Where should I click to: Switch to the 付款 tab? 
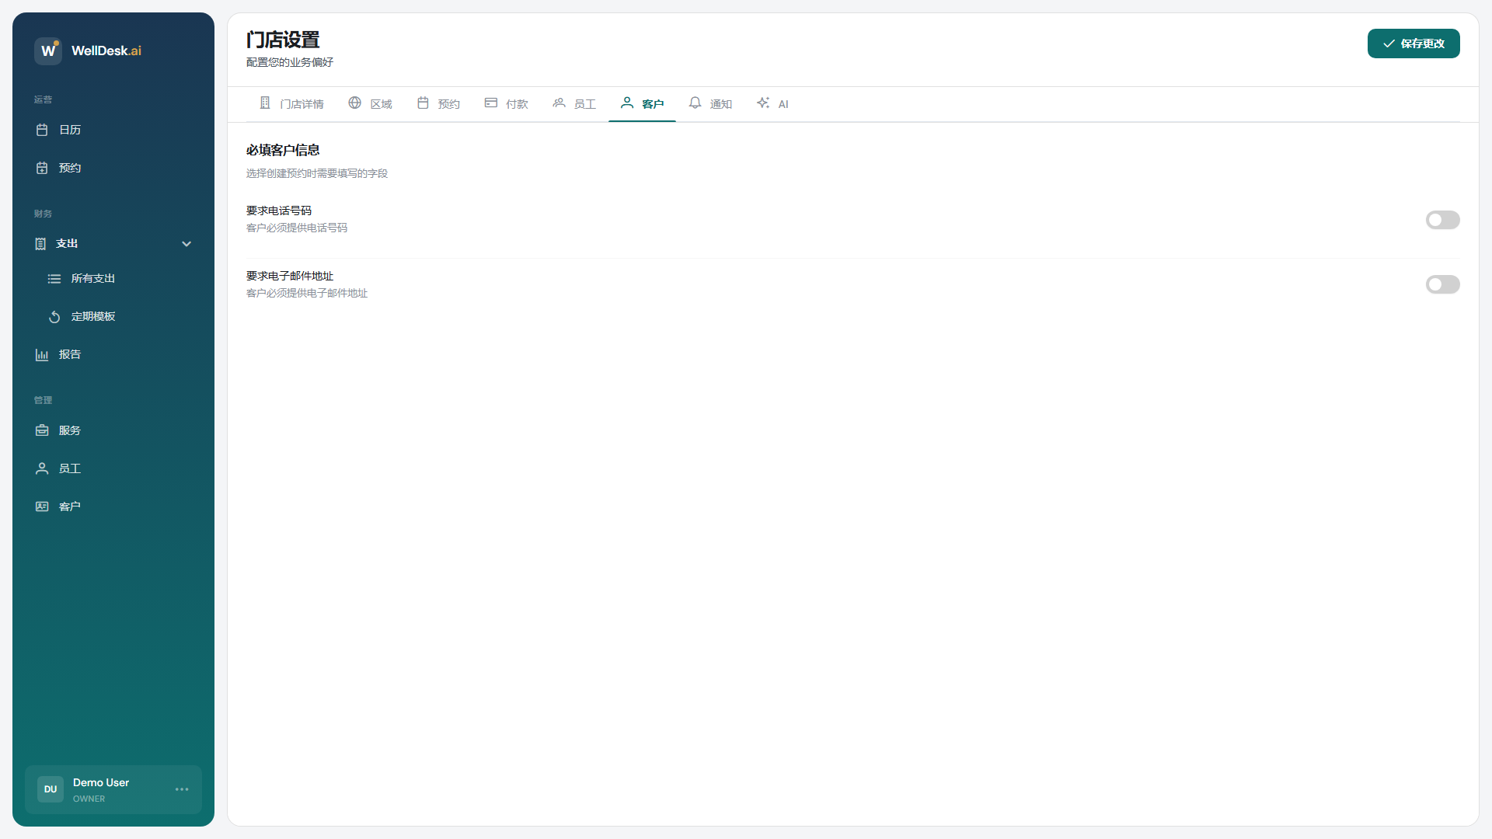coord(506,103)
